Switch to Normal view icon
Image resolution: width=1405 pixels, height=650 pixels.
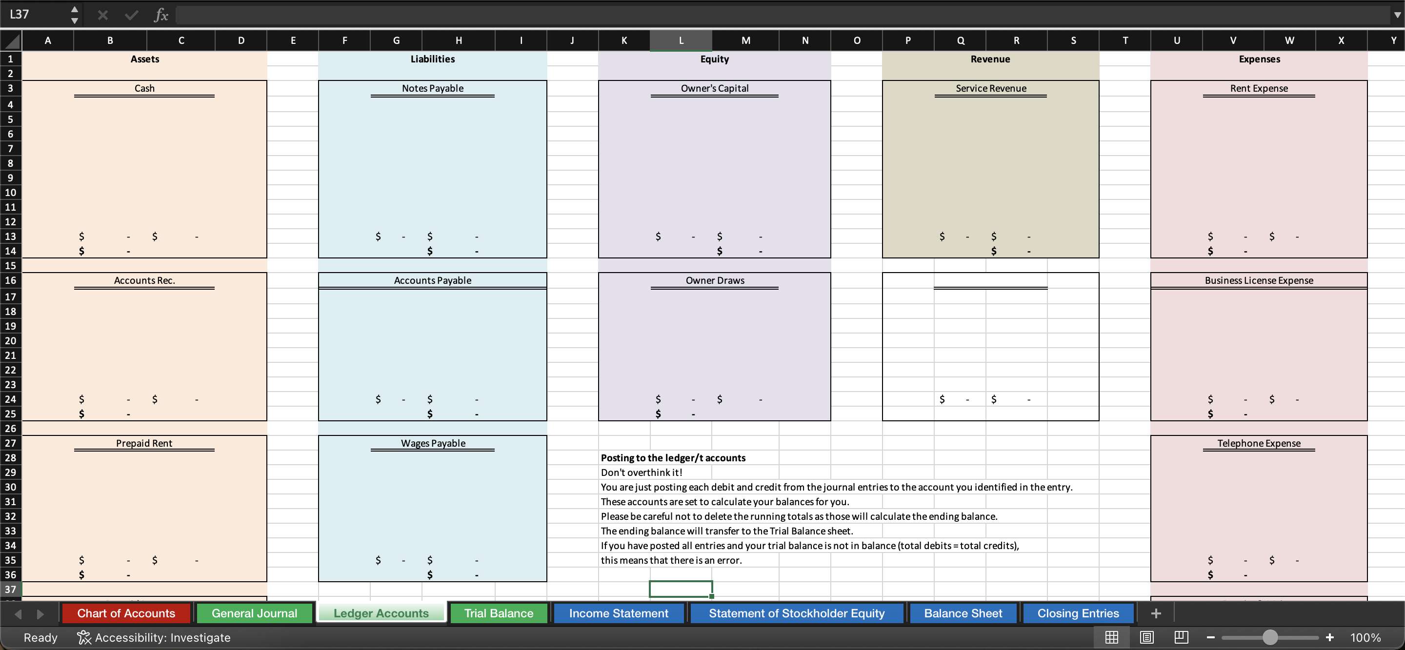point(1112,637)
